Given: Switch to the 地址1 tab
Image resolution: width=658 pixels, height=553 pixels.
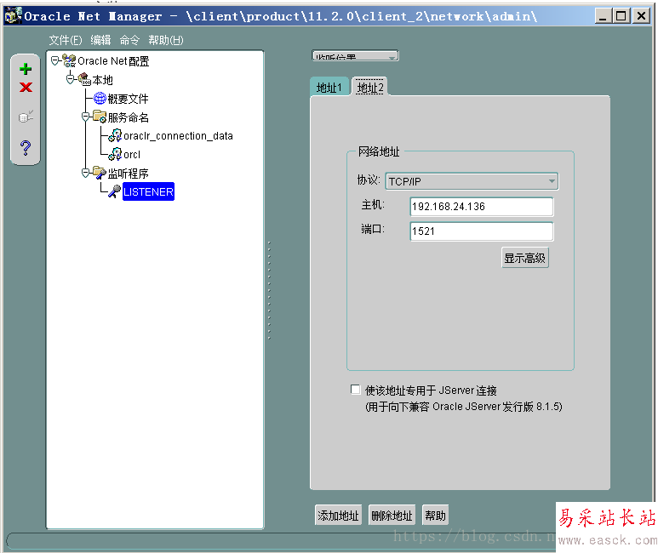Looking at the screenshot, I should click(329, 88).
